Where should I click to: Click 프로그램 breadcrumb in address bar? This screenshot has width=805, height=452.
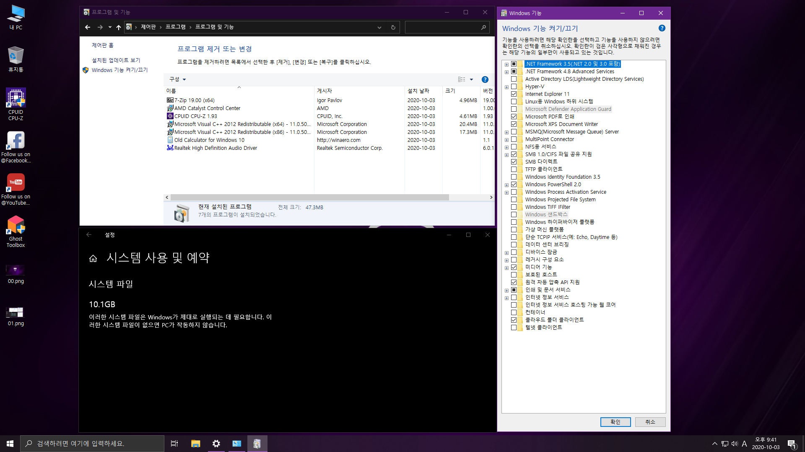[175, 27]
